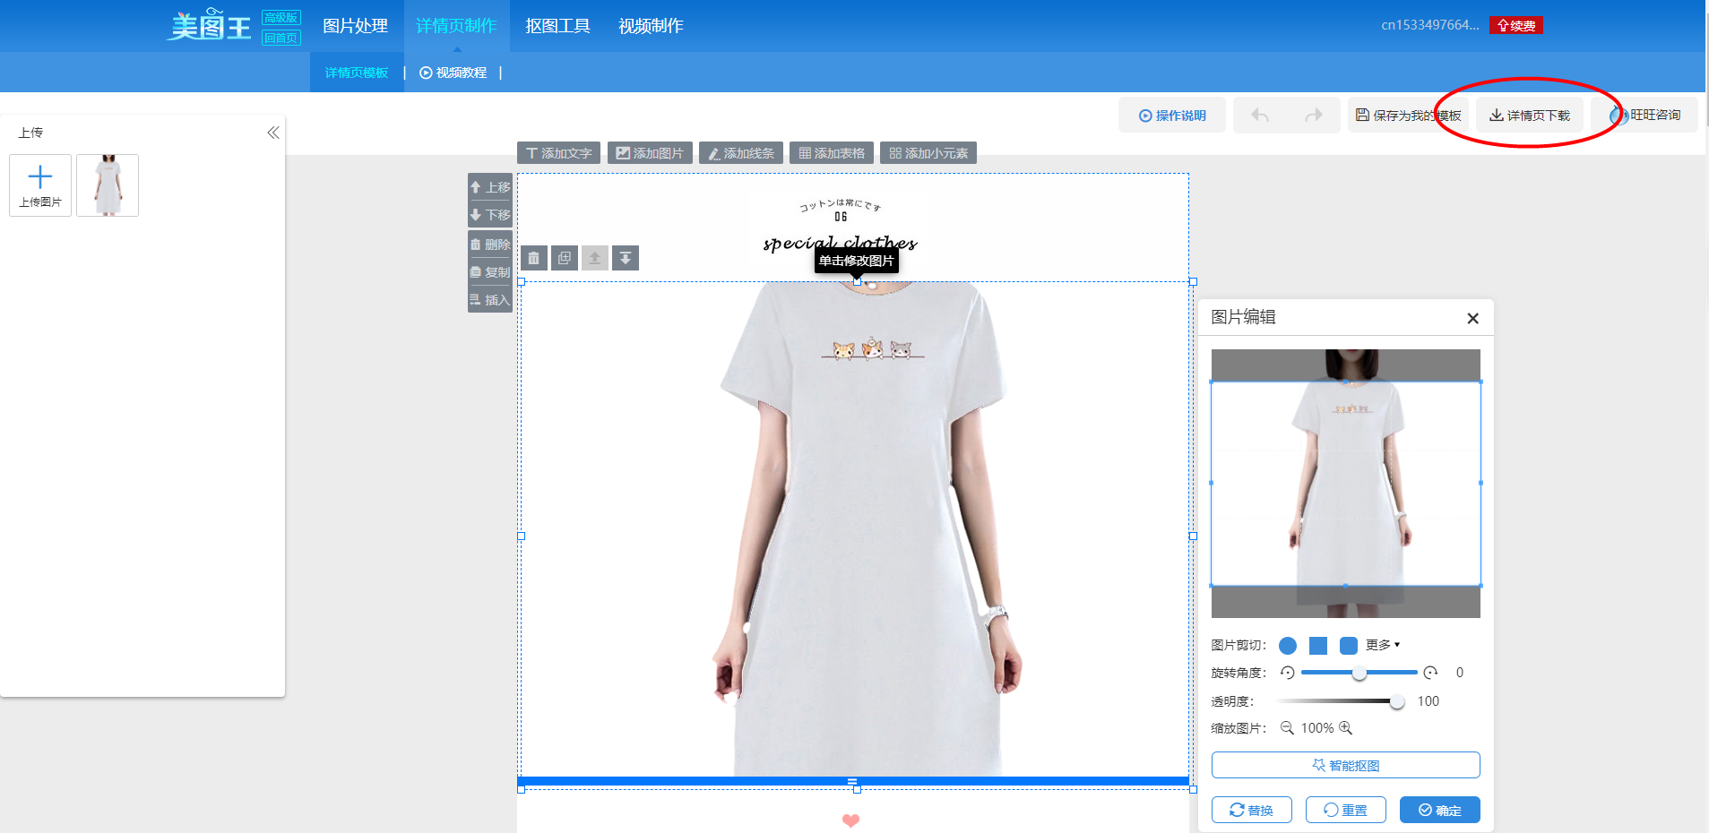Click the 重置 reset button

coord(1346,810)
